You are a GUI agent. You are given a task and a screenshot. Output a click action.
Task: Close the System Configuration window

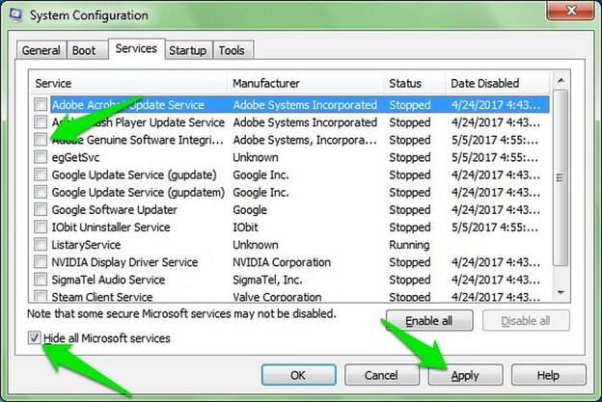(568, 12)
